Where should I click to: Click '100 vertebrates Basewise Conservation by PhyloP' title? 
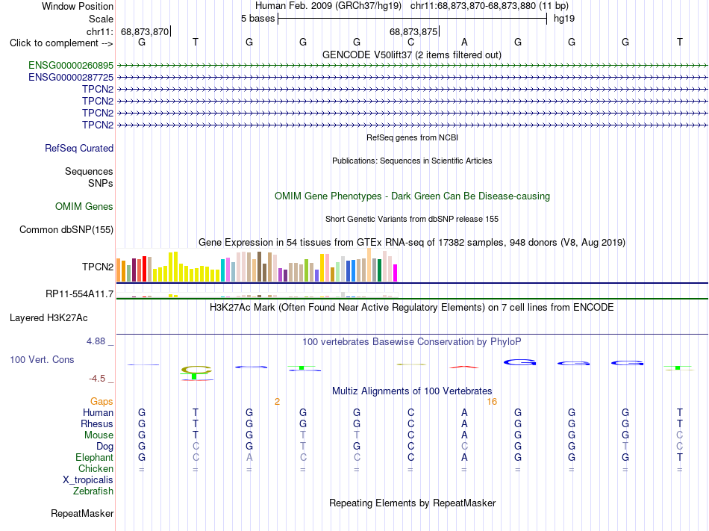[412, 342]
